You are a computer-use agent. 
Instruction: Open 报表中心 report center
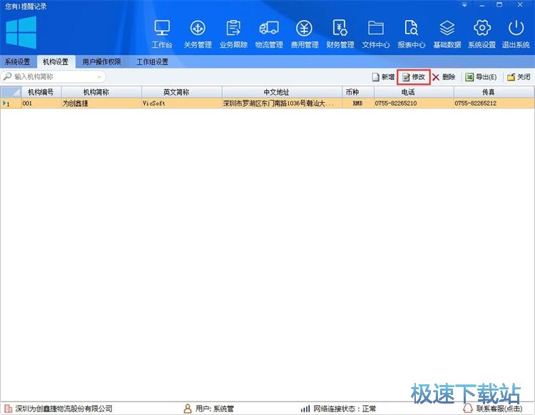(x=411, y=34)
